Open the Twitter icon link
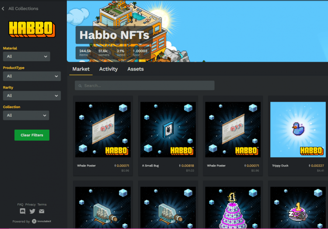This screenshot has width=328, height=229. (32, 211)
